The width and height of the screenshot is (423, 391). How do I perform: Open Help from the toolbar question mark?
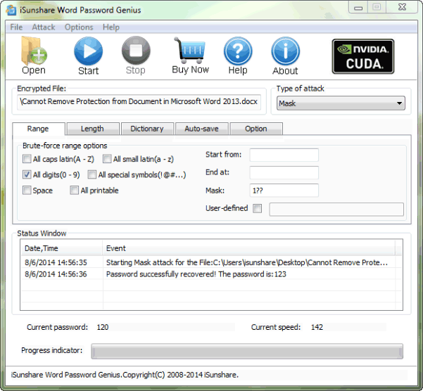point(238,56)
